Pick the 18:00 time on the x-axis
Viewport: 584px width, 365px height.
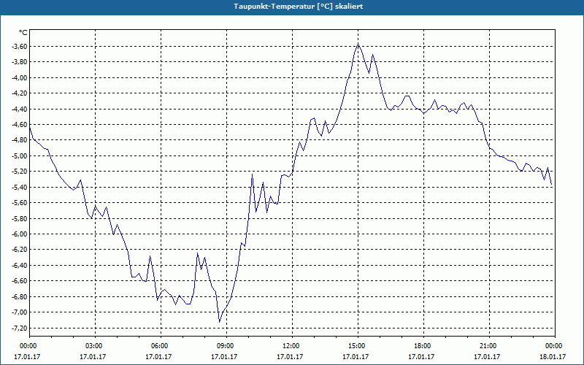tap(422, 346)
